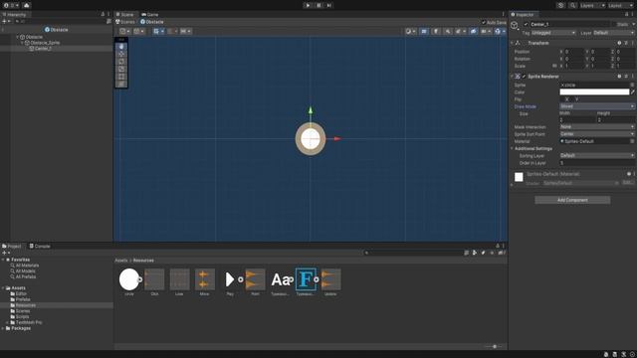Select the blue F font asset thumbnail
The height and width of the screenshot is (358, 637).
click(306, 279)
